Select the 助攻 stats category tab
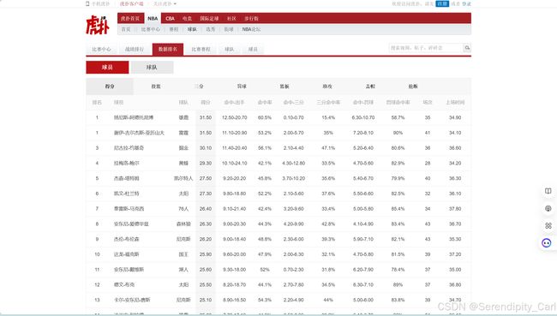The height and width of the screenshot is (316, 557). [327, 86]
